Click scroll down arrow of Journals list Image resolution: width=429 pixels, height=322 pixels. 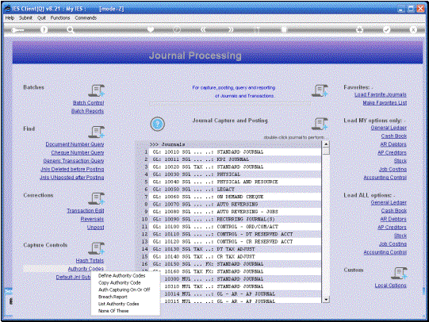326,300
